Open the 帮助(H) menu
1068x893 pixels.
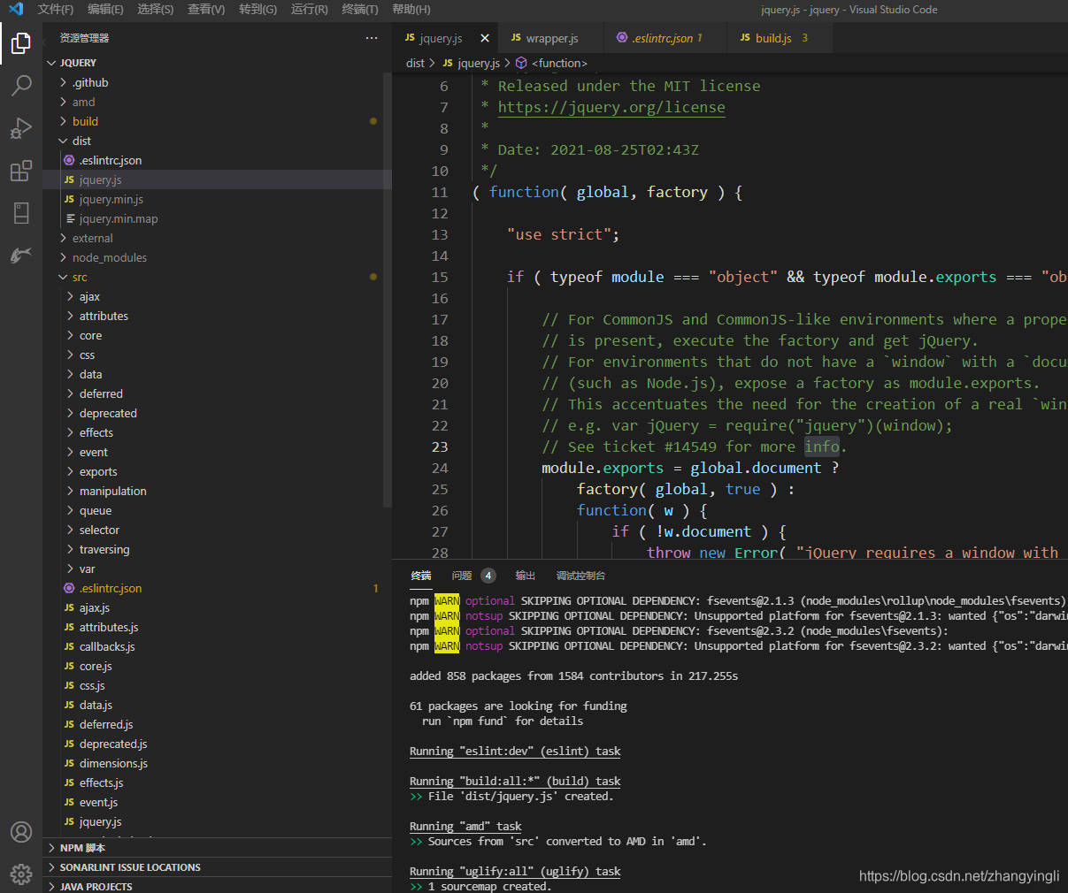pos(411,9)
